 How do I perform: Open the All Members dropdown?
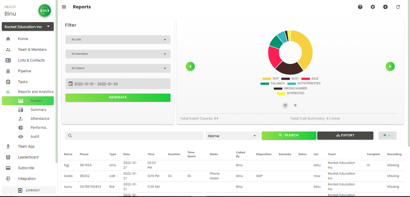(118, 54)
